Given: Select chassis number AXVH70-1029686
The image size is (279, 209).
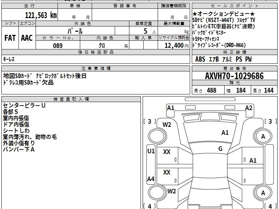Looking at the screenshot, I should click(234, 76).
